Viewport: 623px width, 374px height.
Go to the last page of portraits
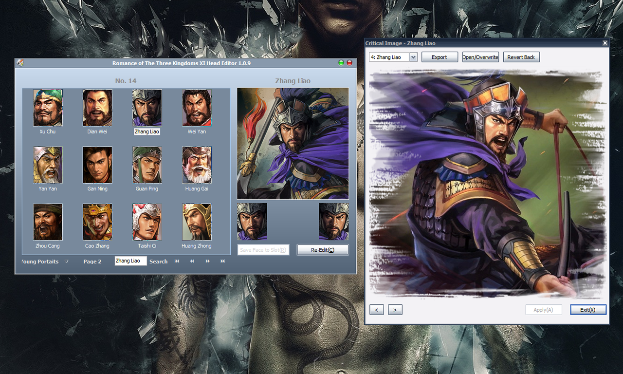point(223,262)
